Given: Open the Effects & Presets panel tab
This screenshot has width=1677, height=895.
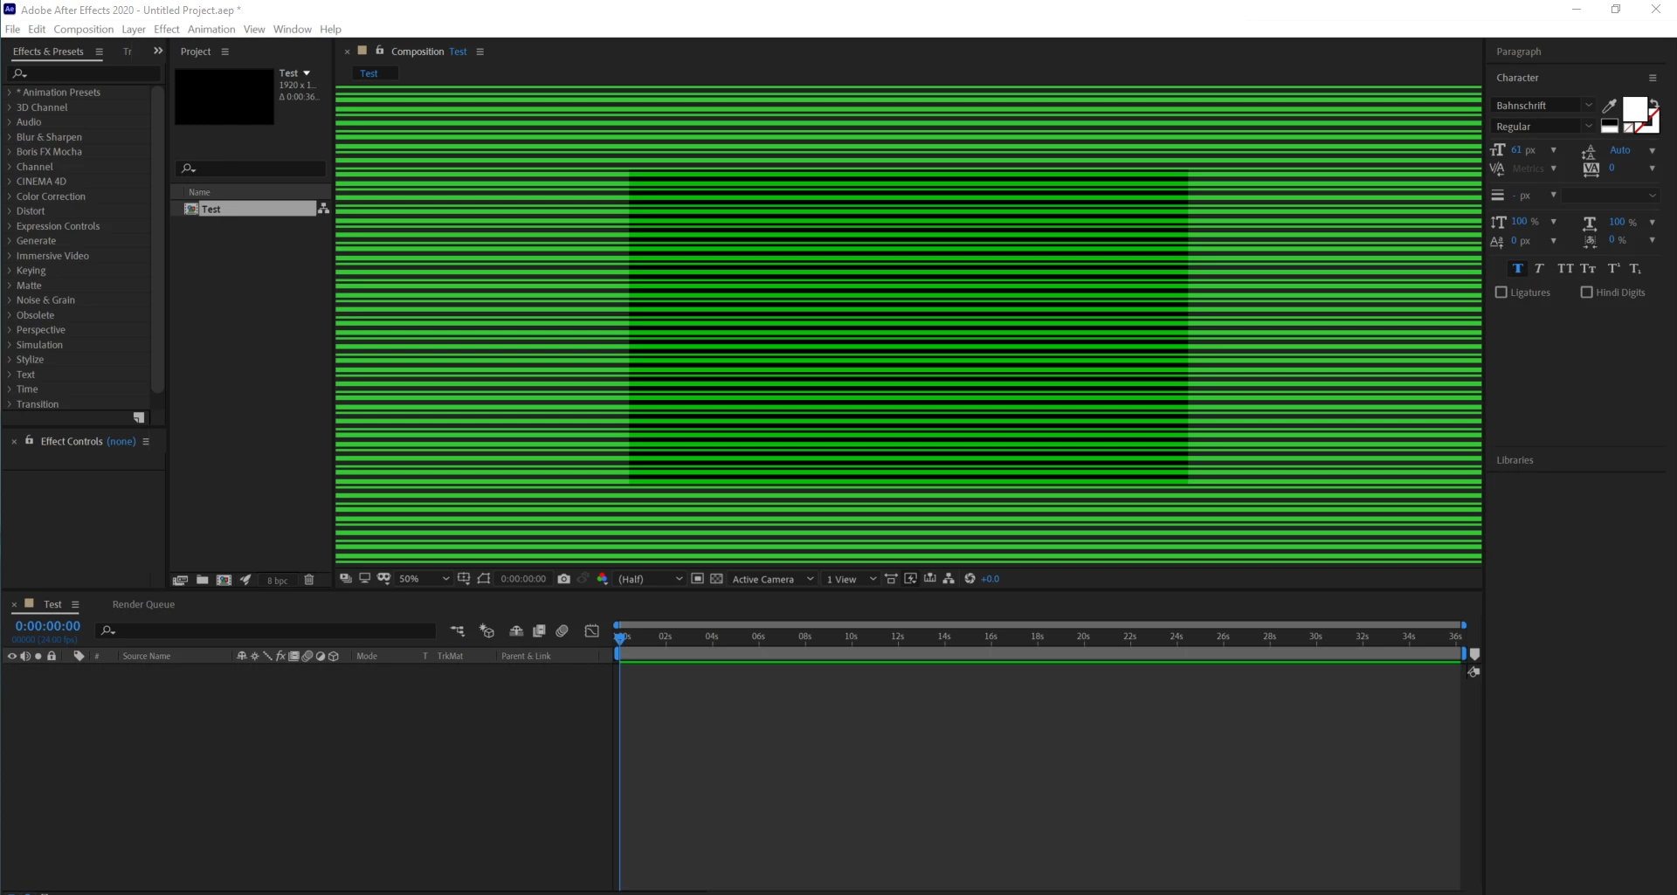Looking at the screenshot, I should 48,52.
